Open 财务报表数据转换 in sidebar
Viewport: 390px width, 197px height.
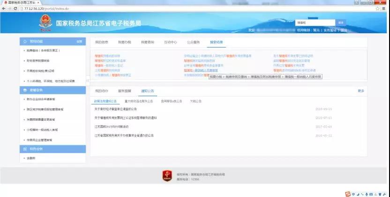[x=38, y=61]
